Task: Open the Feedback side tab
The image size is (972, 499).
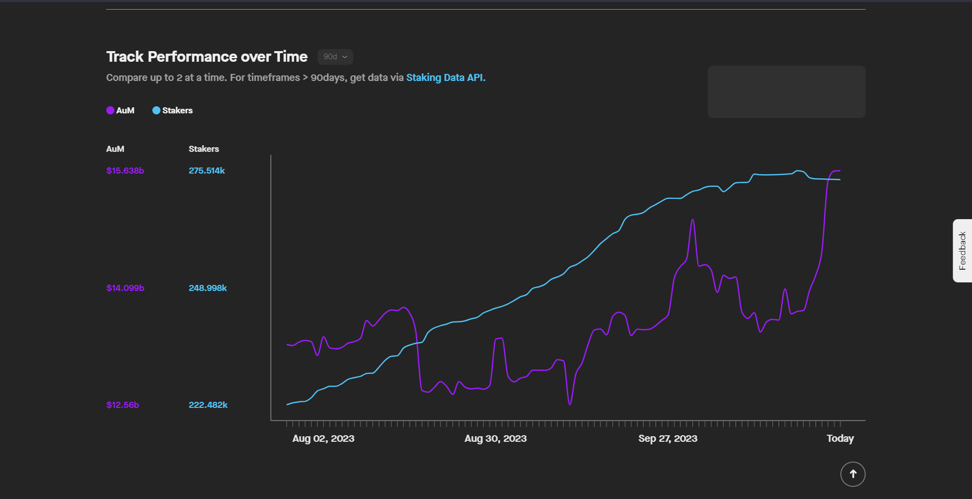Action: [962, 251]
